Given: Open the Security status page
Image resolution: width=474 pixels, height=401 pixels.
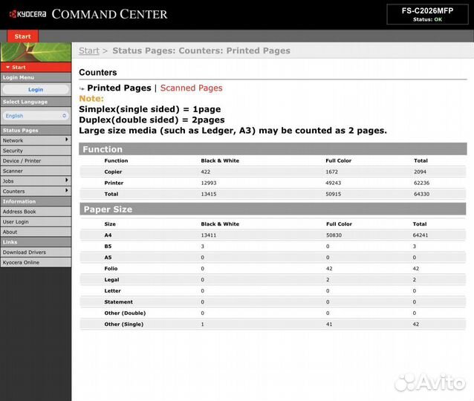Looking at the screenshot, I should 36,151.
